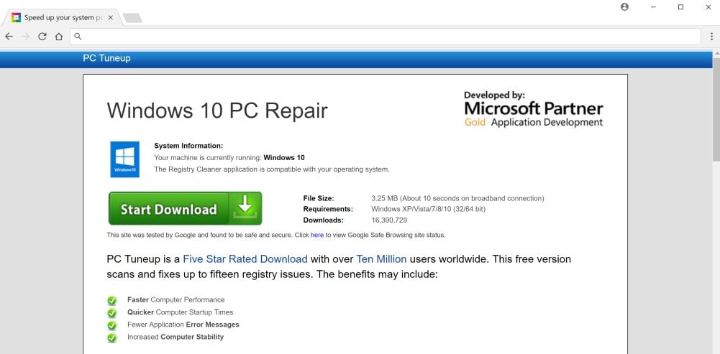Viewport: 720px width, 354px height.
Task: Click the checkmark beside Quicker Computer Startup Times
Action: coord(112,313)
